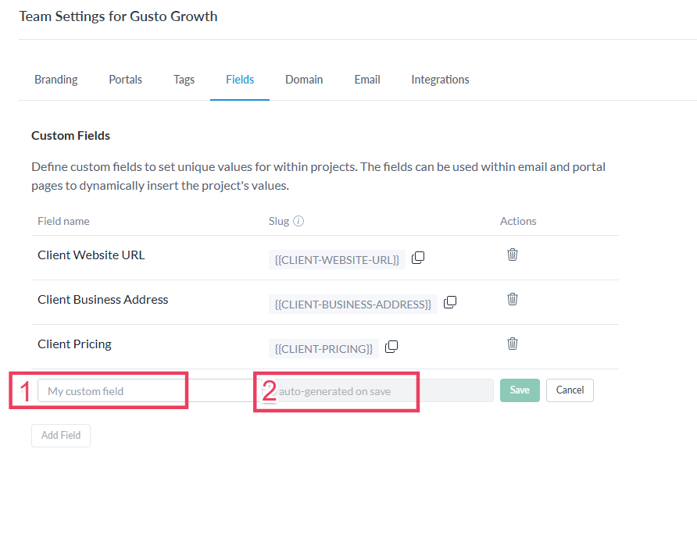Viewport: 697px width, 545px height.
Task: Open the Integrations tab
Action: [x=440, y=80]
